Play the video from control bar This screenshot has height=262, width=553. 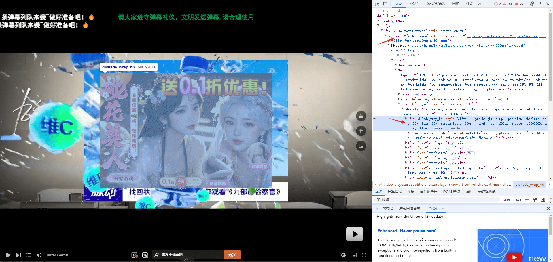click(8, 255)
